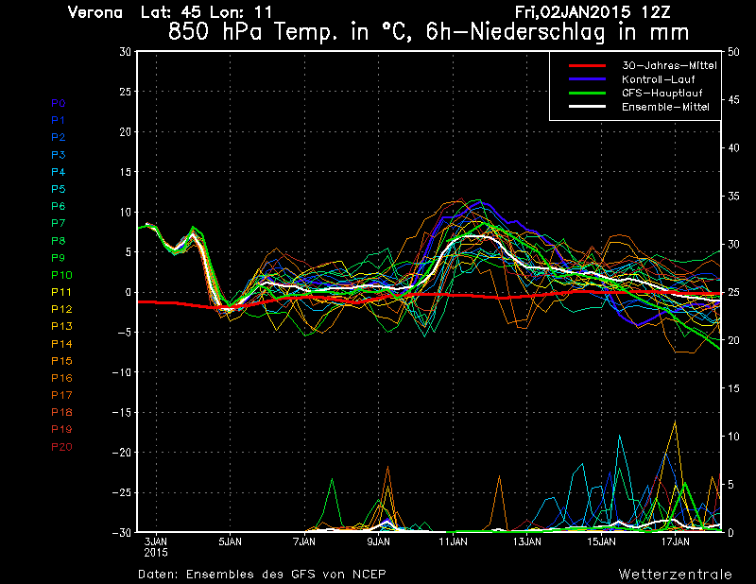The image size is (756, 584).
Task: Click the white Ensemble-Mittel legend line
Action: tap(587, 107)
